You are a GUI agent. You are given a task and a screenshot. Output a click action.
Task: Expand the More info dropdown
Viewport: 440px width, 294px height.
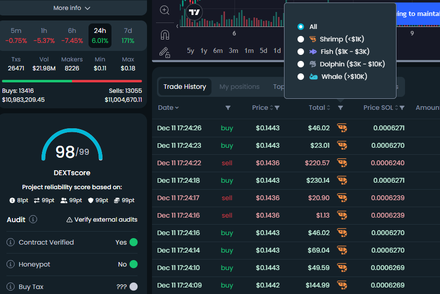pos(73,8)
